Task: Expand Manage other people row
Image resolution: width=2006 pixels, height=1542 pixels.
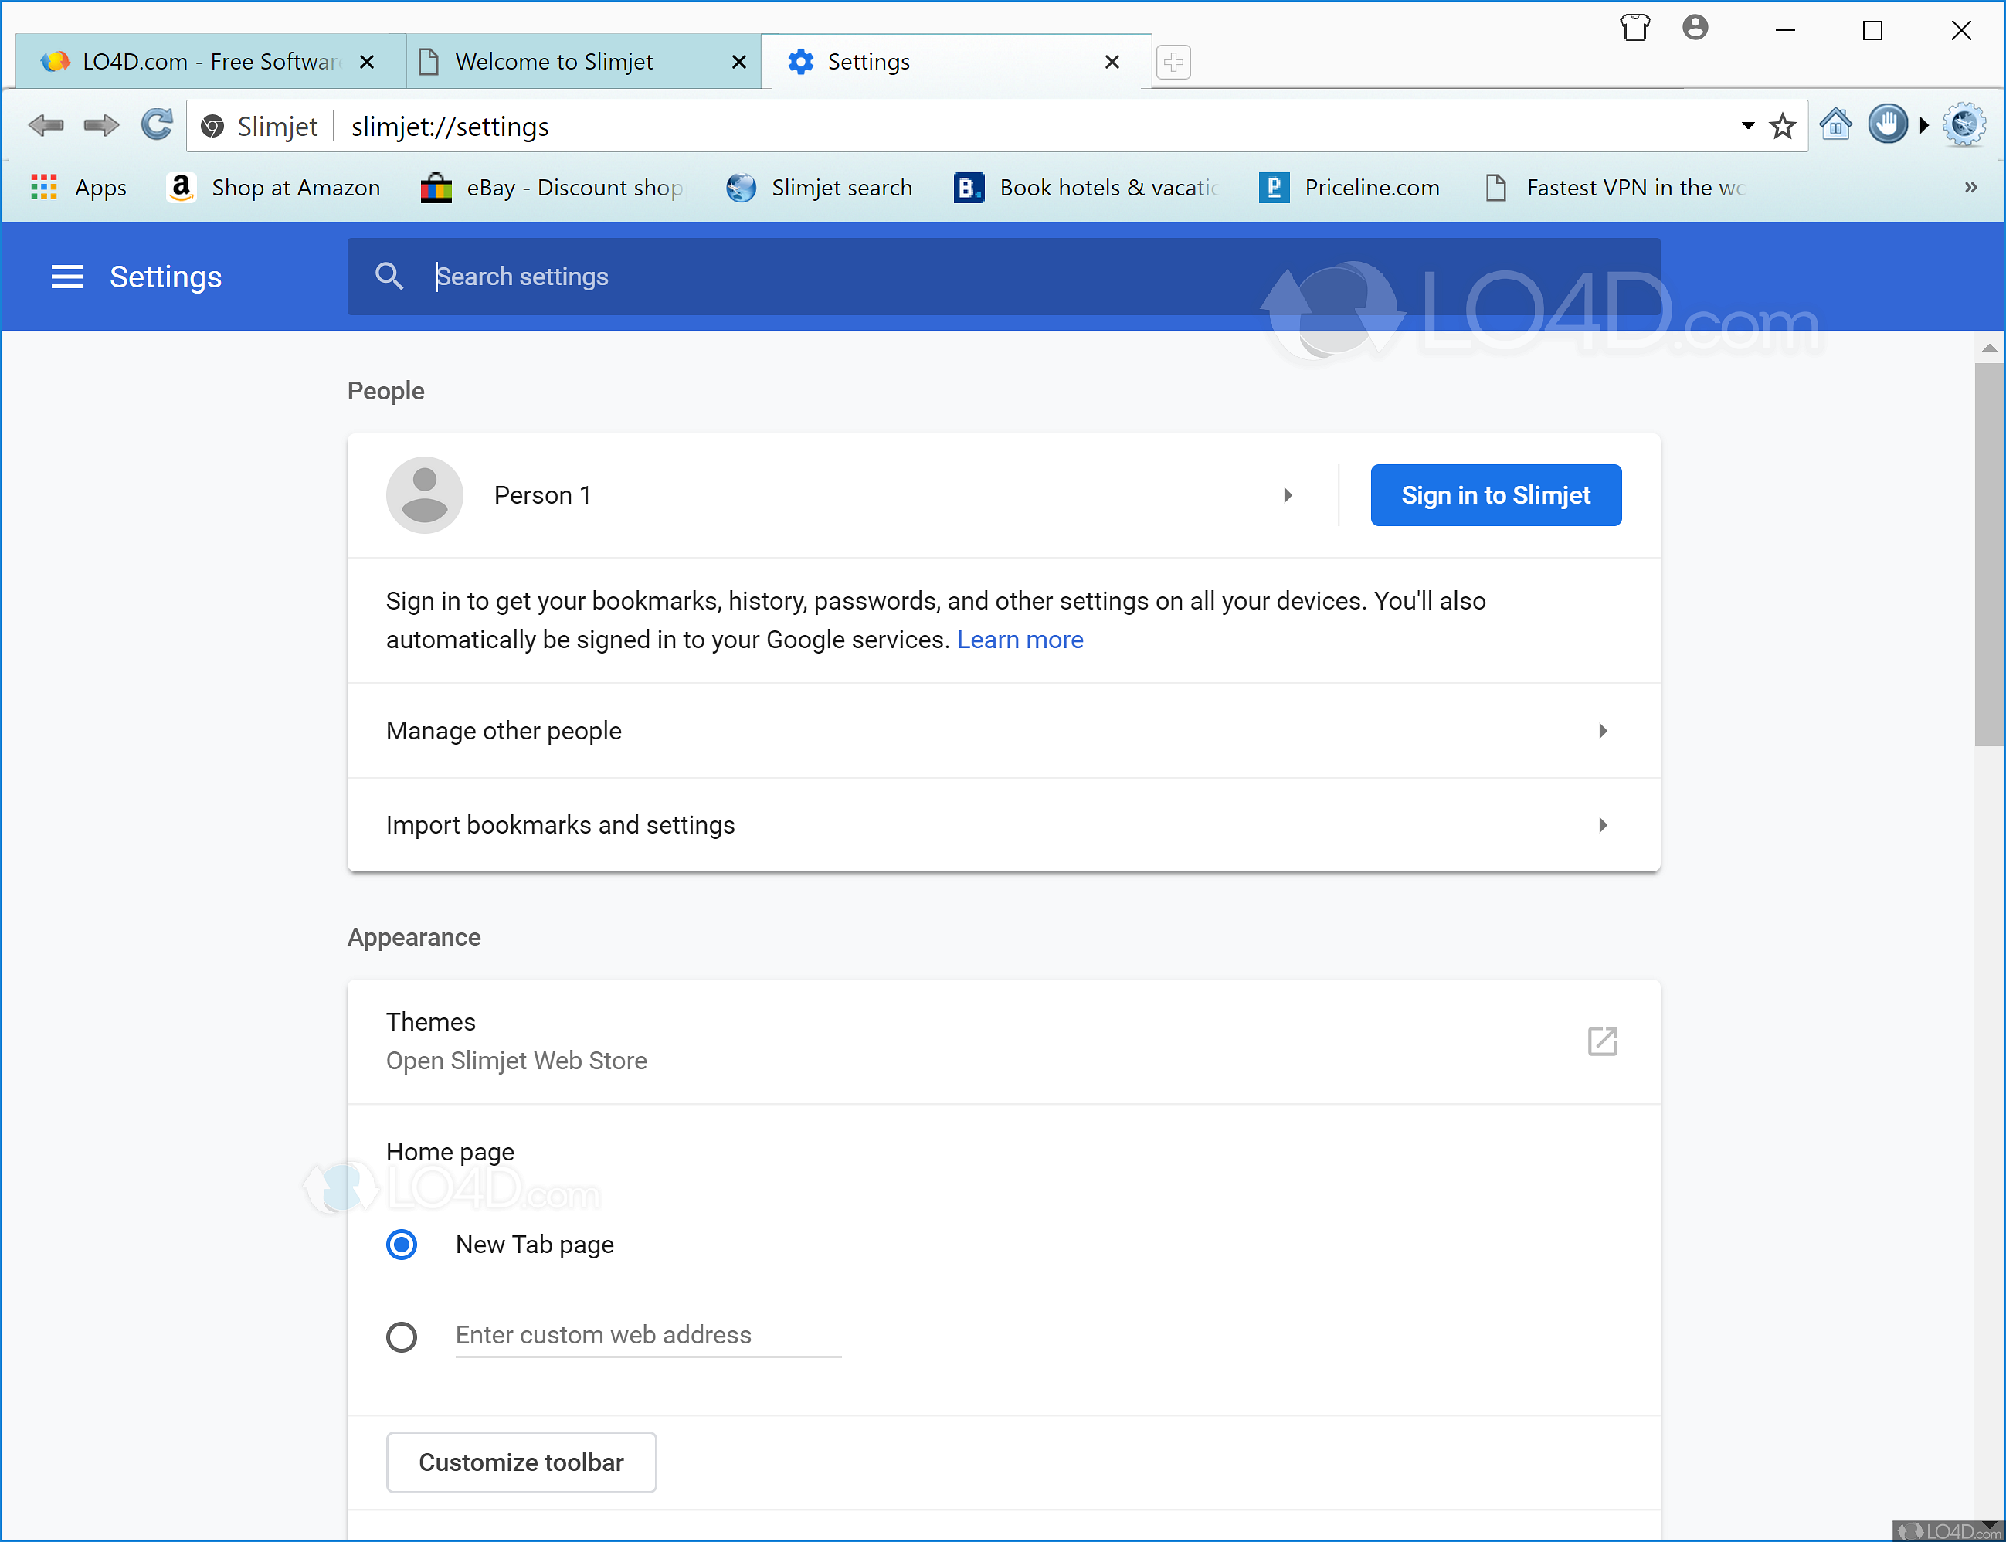Action: (1602, 732)
